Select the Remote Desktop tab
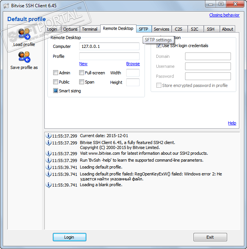Screen dimensions: 247x249 pos(118,29)
